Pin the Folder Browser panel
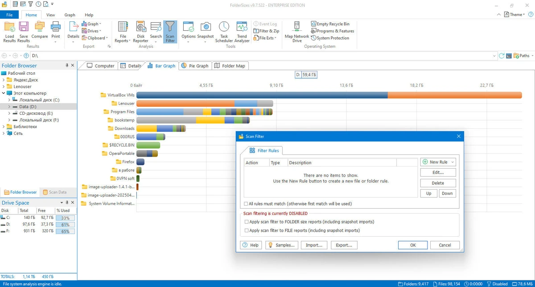This screenshot has height=287, width=535. (67, 65)
